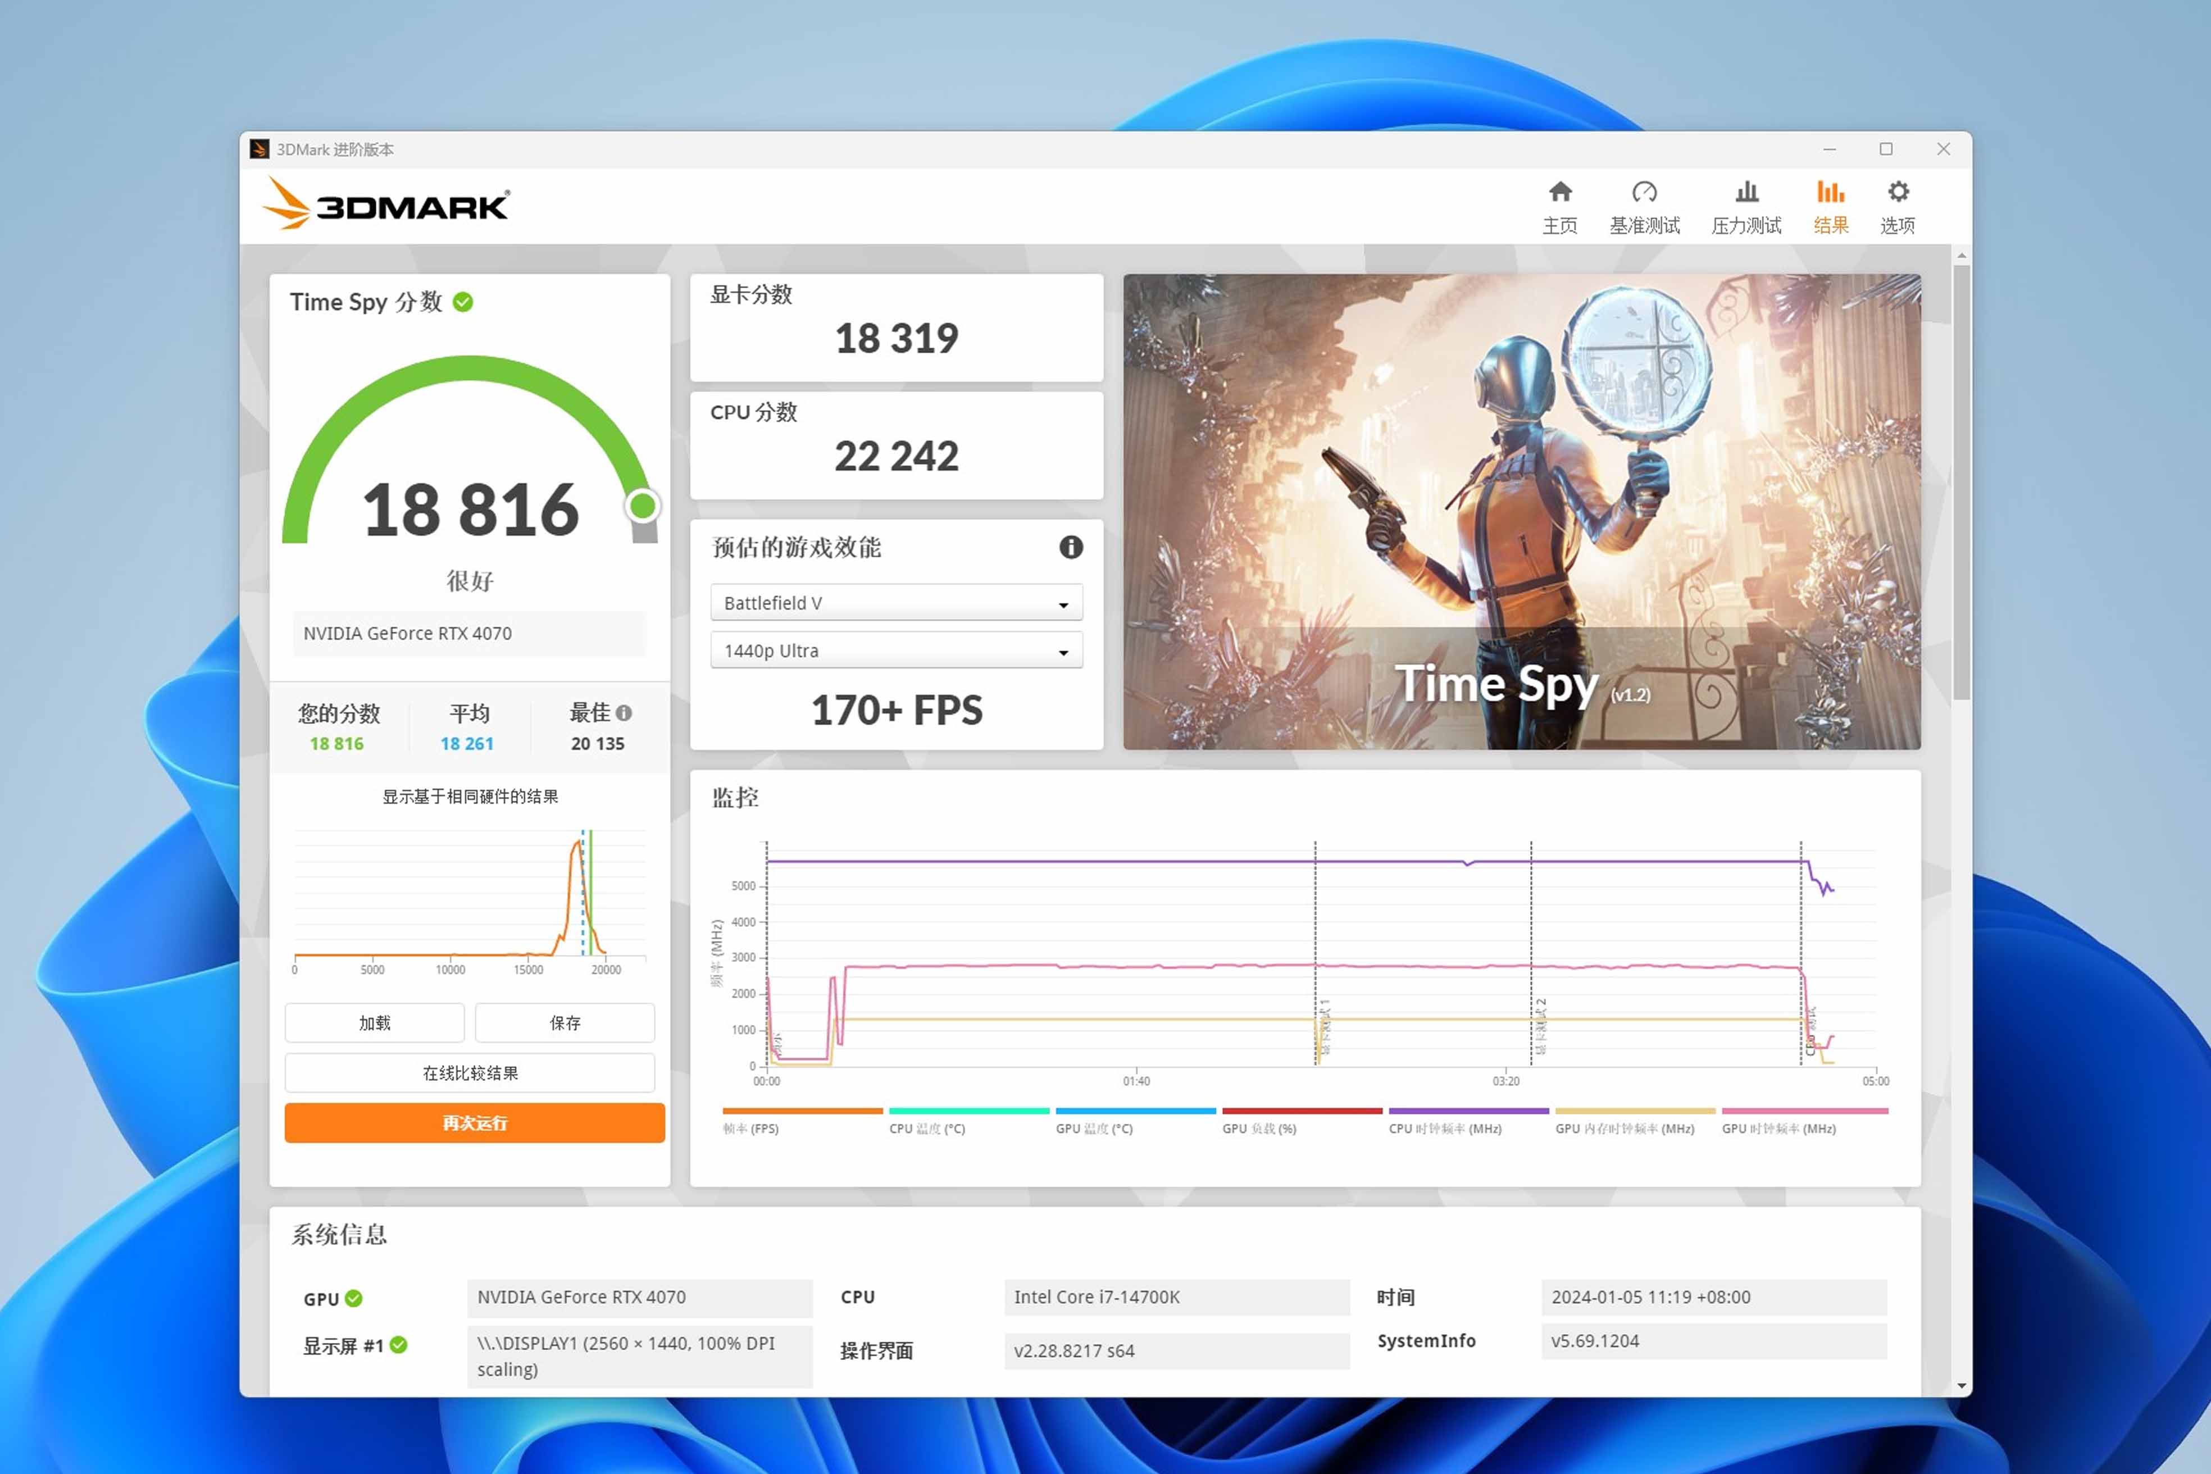Click the scrollbar up arrow
The width and height of the screenshot is (2211, 1474).
tap(1961, 255)
